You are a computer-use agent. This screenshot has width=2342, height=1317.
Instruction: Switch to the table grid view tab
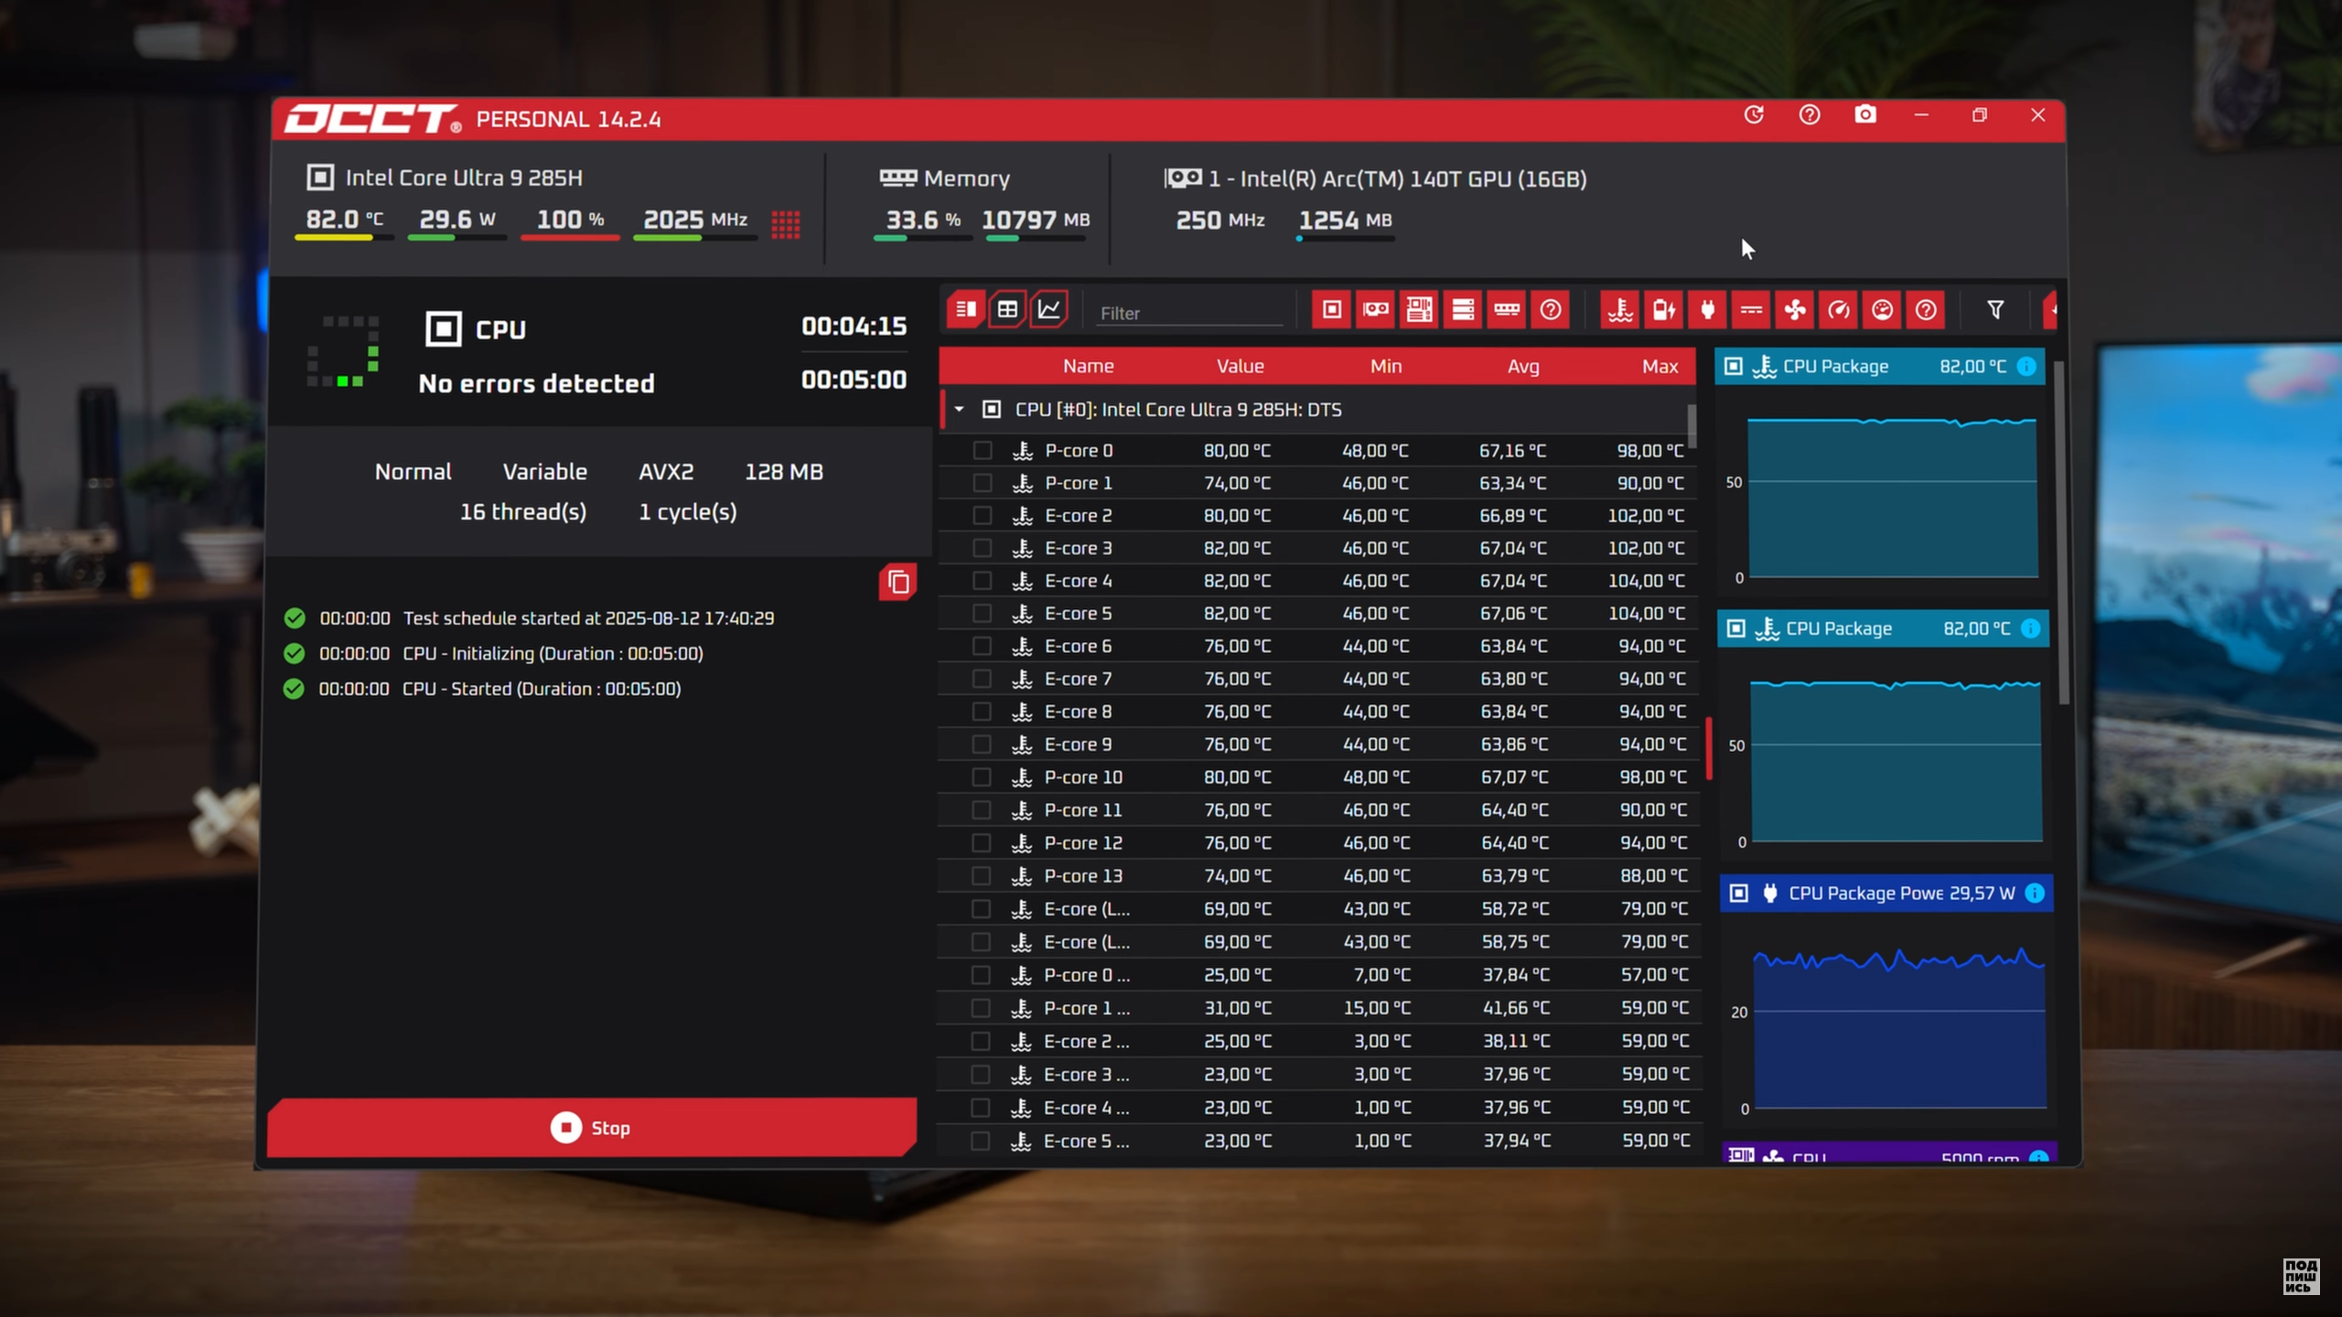point(1007,310)
